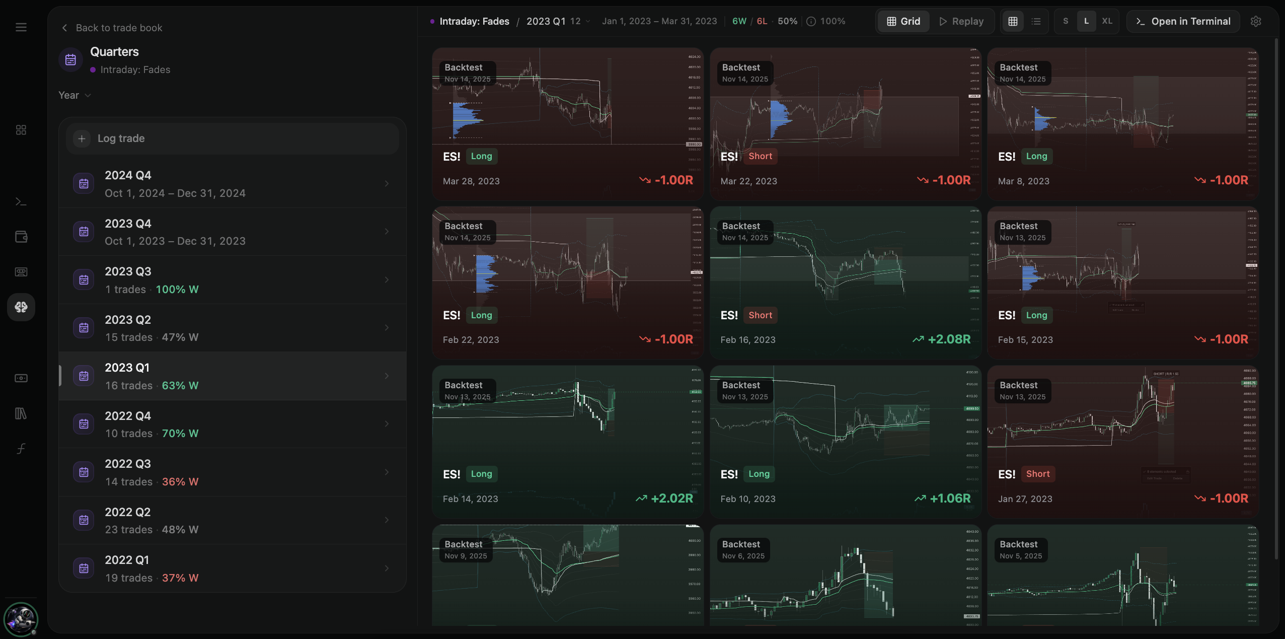Click the info circle next to 100%
This screenshot has width=1285, height=639.
click(811, 21)
